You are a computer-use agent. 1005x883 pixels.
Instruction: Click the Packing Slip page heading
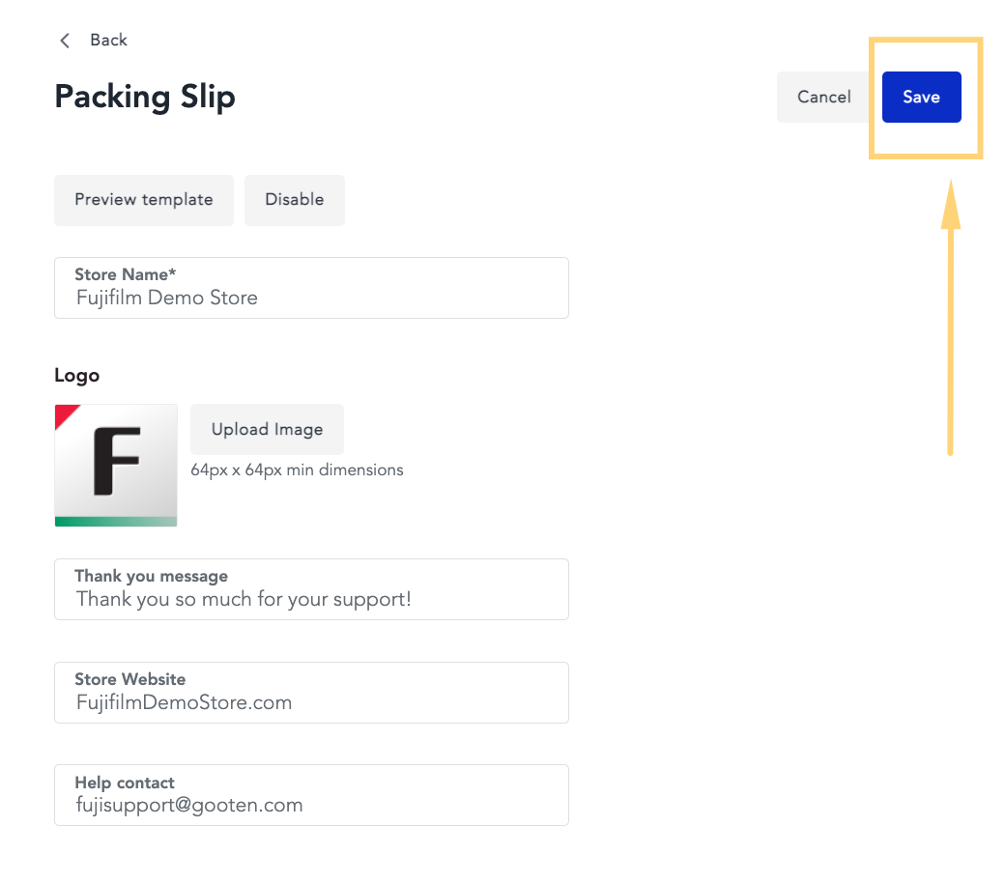(145, 98)
